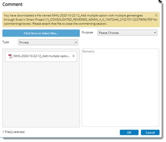
Task: Confirm the comment with OK
Action: pyautogui.click(x=129, y=133)
